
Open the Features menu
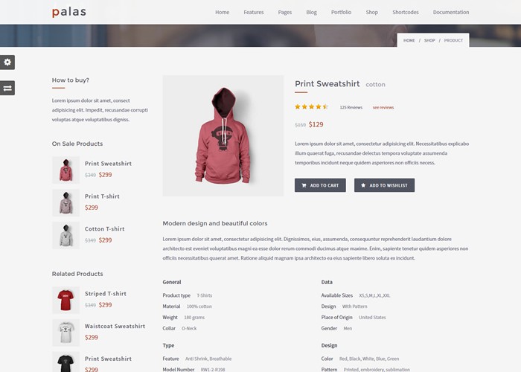tap(254, 13)
